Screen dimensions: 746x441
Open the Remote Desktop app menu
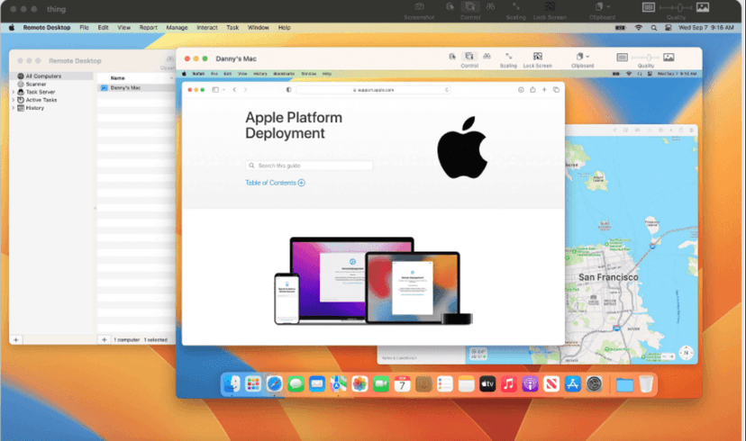(47, 28)
